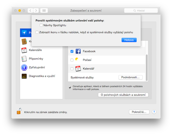Click the Hledat search field

141,11
